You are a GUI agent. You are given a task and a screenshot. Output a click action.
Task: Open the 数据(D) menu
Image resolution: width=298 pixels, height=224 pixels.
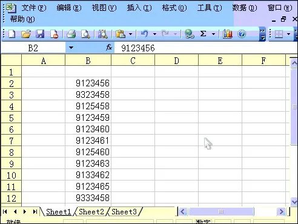point(245,8)
